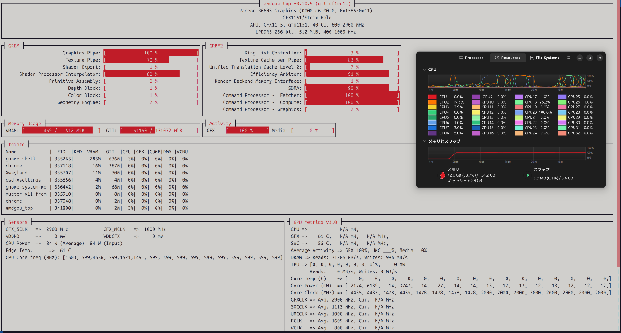Click the gsd-xsettings process row
Screen dimensions: 621x333
tap(98, 180)
